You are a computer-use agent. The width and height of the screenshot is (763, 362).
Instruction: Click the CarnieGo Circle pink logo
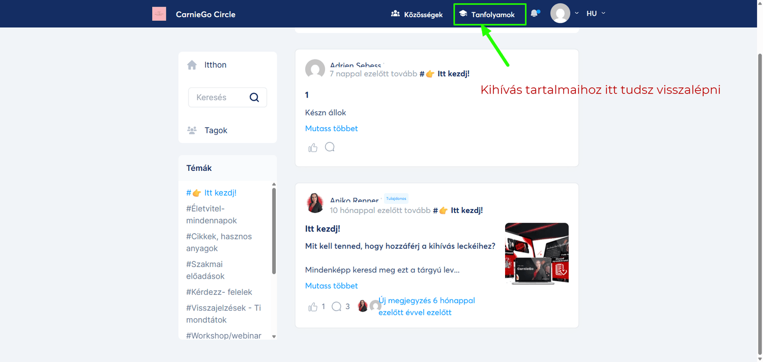tap(159, 14)
